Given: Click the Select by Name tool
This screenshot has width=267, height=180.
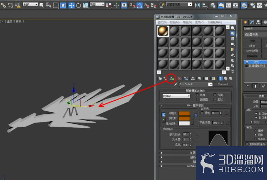Looking at the screenshot, I should 49,5.
